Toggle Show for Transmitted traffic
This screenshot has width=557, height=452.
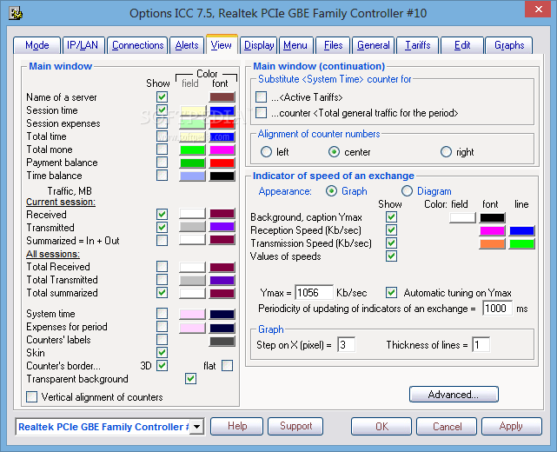(162, 227)
